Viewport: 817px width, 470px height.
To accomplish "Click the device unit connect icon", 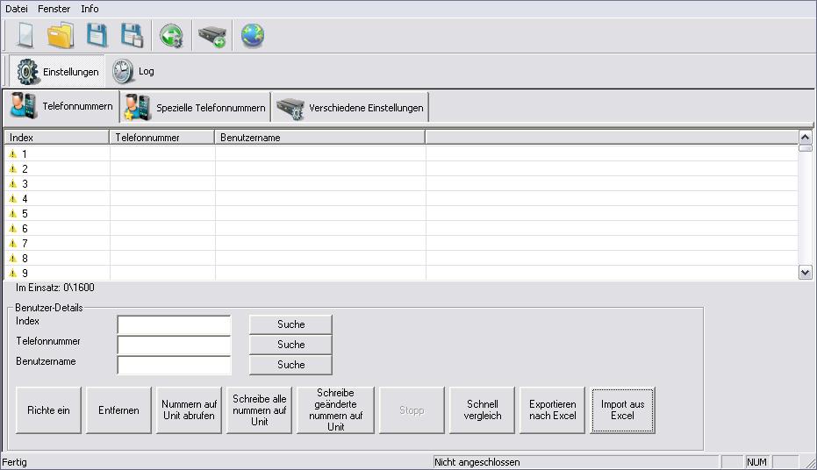I will [x=211, y=36].
